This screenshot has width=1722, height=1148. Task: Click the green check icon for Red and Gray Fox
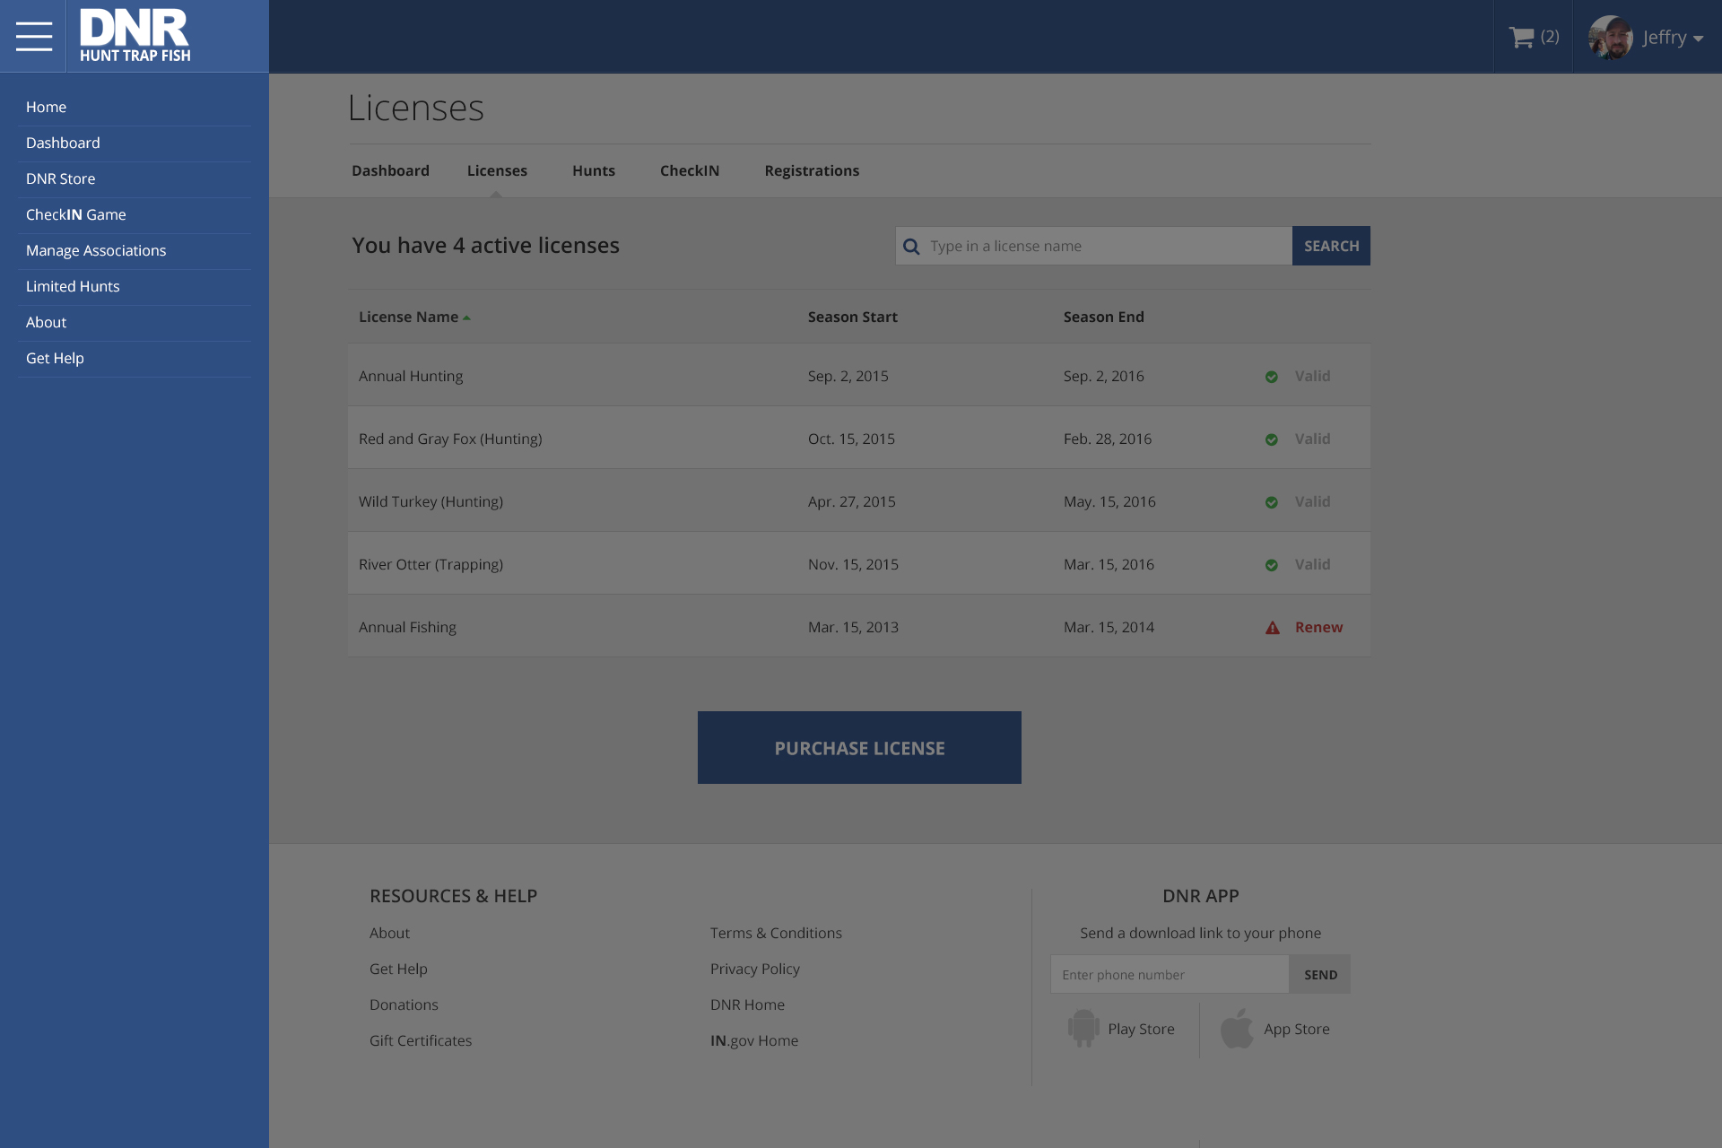[x=1271, y=439]
